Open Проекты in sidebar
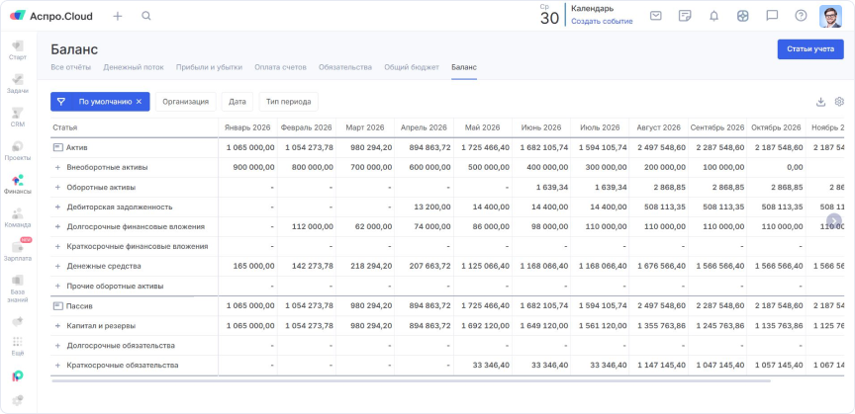Viewport: 855px width, 414px height. tap(18, 151)
